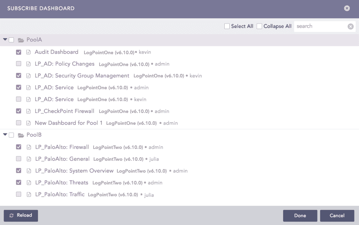Image resolution: width=359 pixels, height=225 pixels.
Task: Collapse the PoolA tree node arrow
Action: coord(5,40)
